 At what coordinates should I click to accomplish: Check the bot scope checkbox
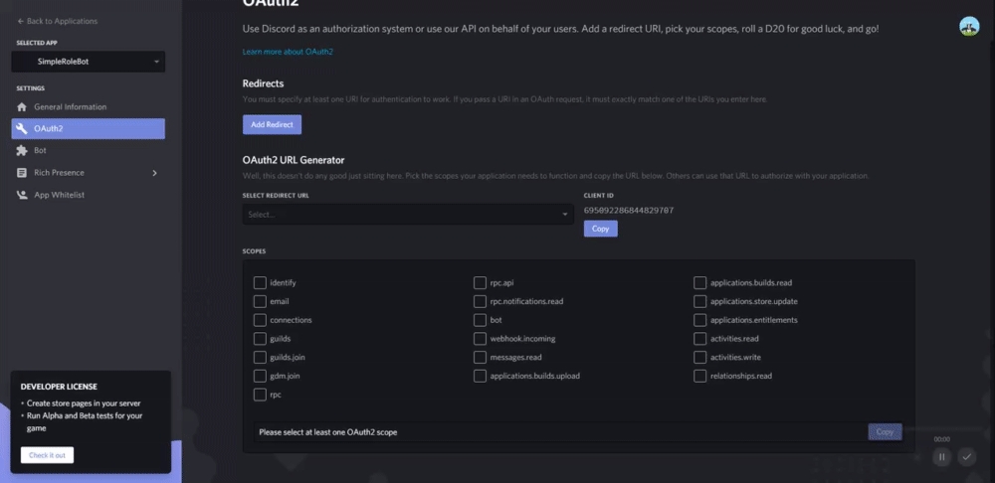(481, 320)
